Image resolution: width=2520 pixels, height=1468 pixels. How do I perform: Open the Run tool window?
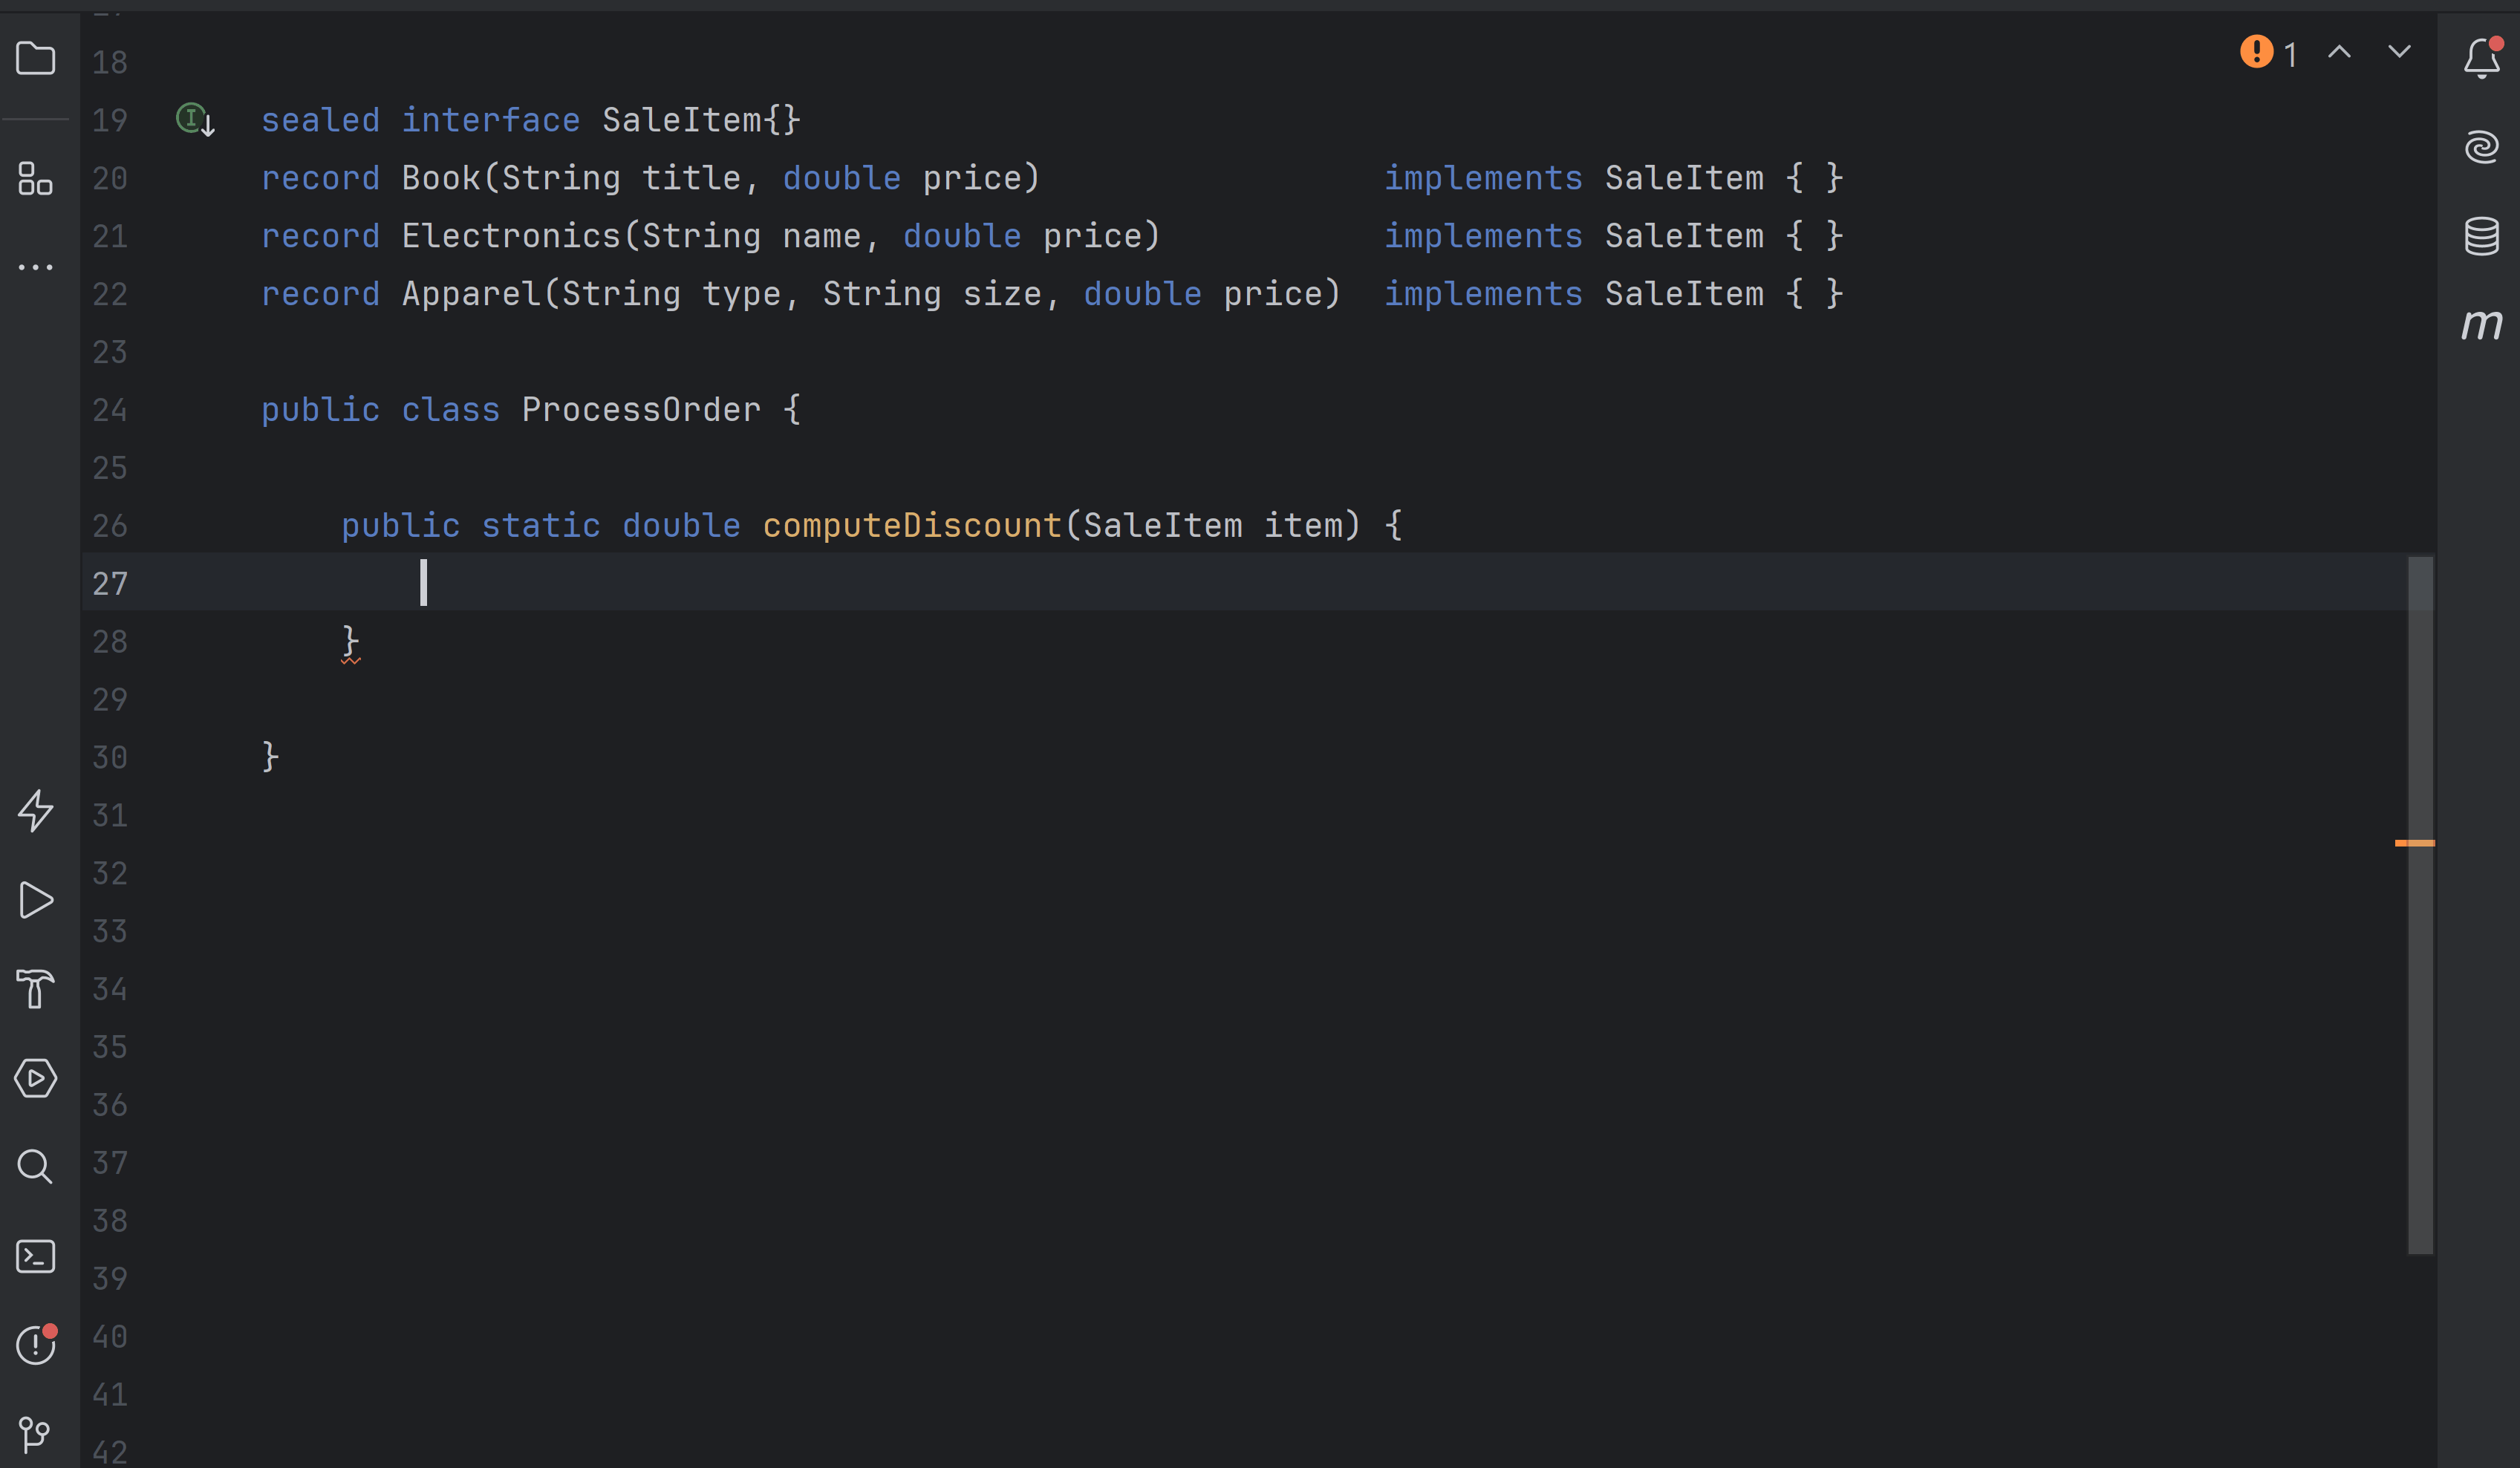(36, 899)
